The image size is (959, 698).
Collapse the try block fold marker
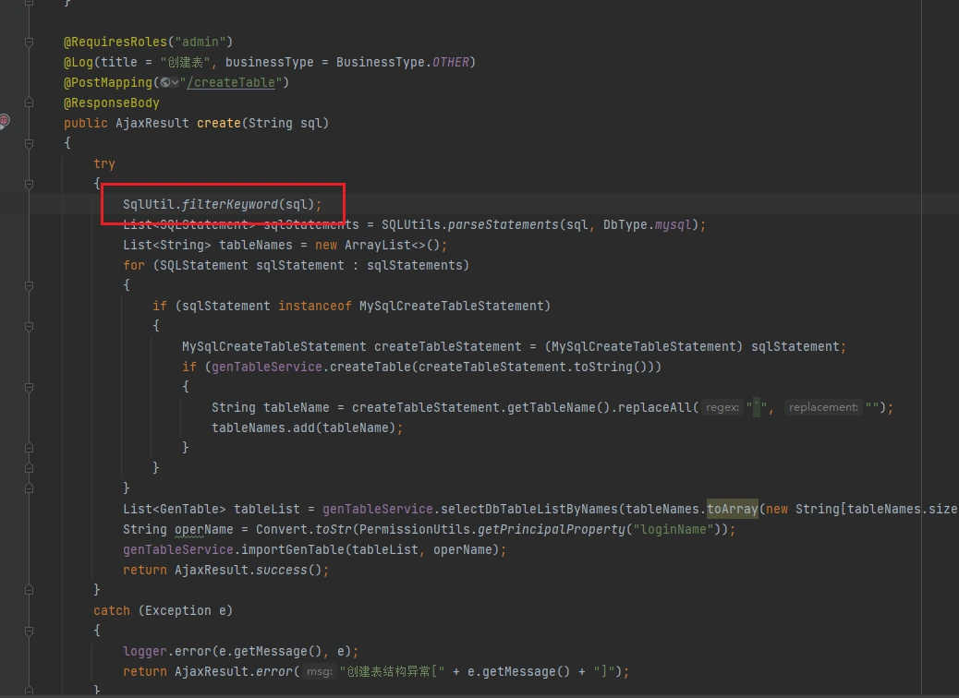30,185
